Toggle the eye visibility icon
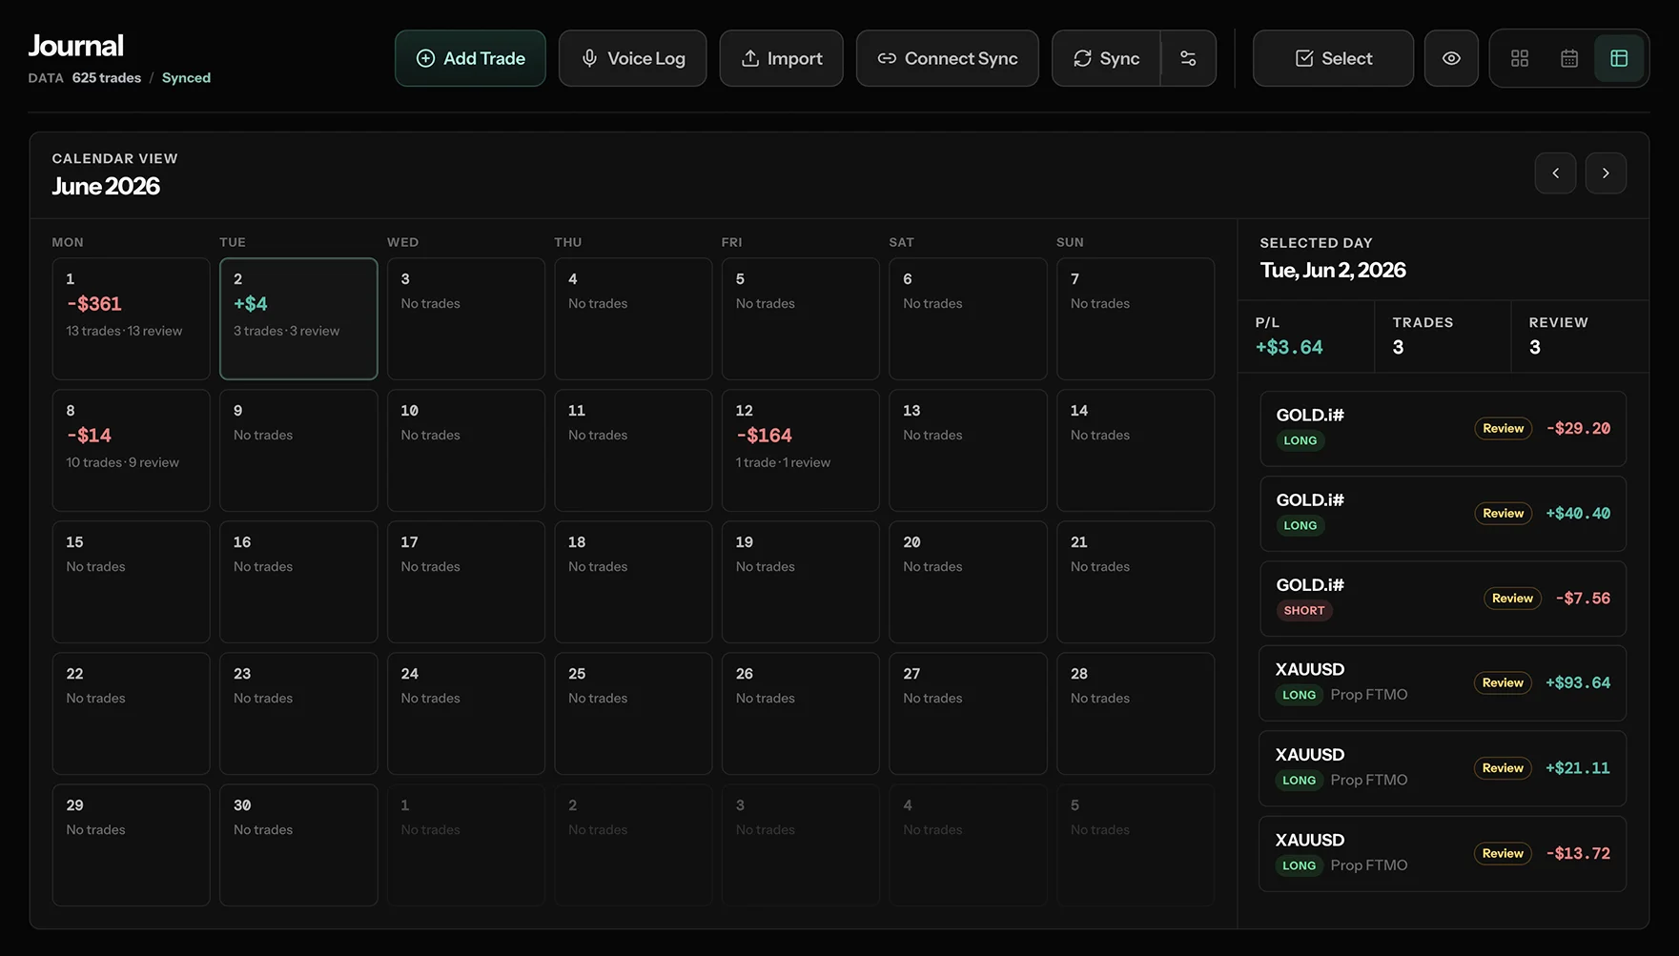 coord(1451,58)
